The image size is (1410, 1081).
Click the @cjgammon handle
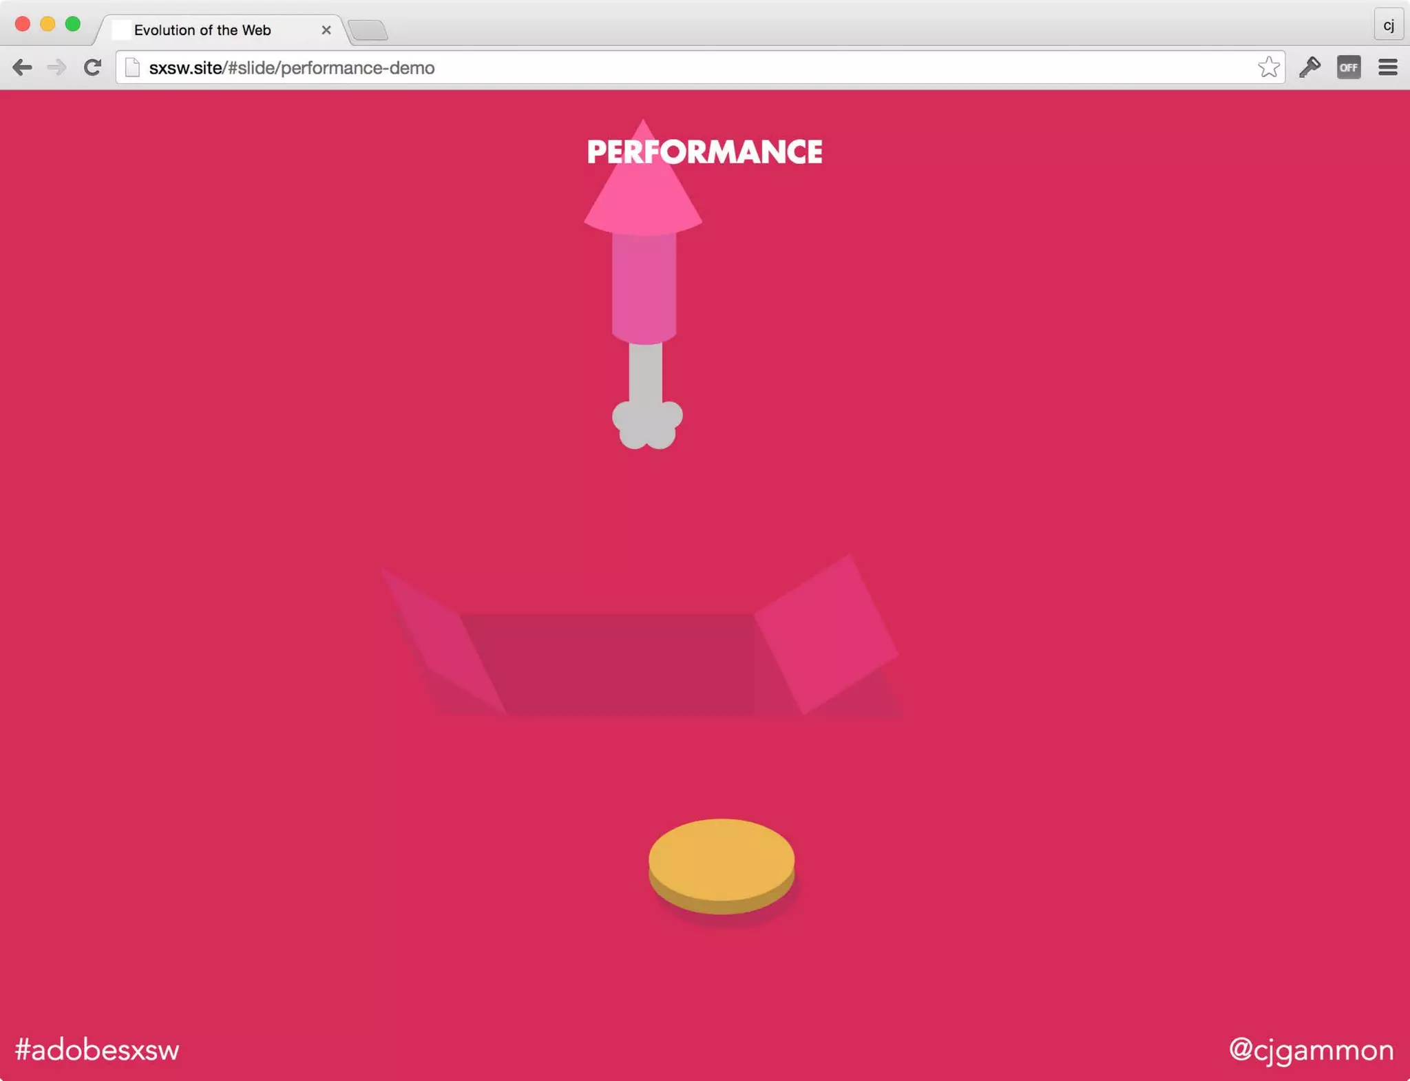click(1311, 1049)
